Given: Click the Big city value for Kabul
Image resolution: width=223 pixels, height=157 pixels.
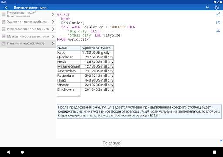Looking at the screenshot, I should [x=106, y=52].
